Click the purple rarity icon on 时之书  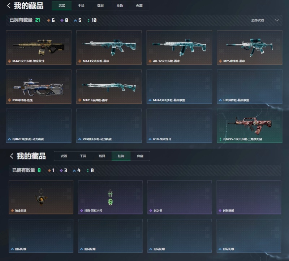click(151, 211)
